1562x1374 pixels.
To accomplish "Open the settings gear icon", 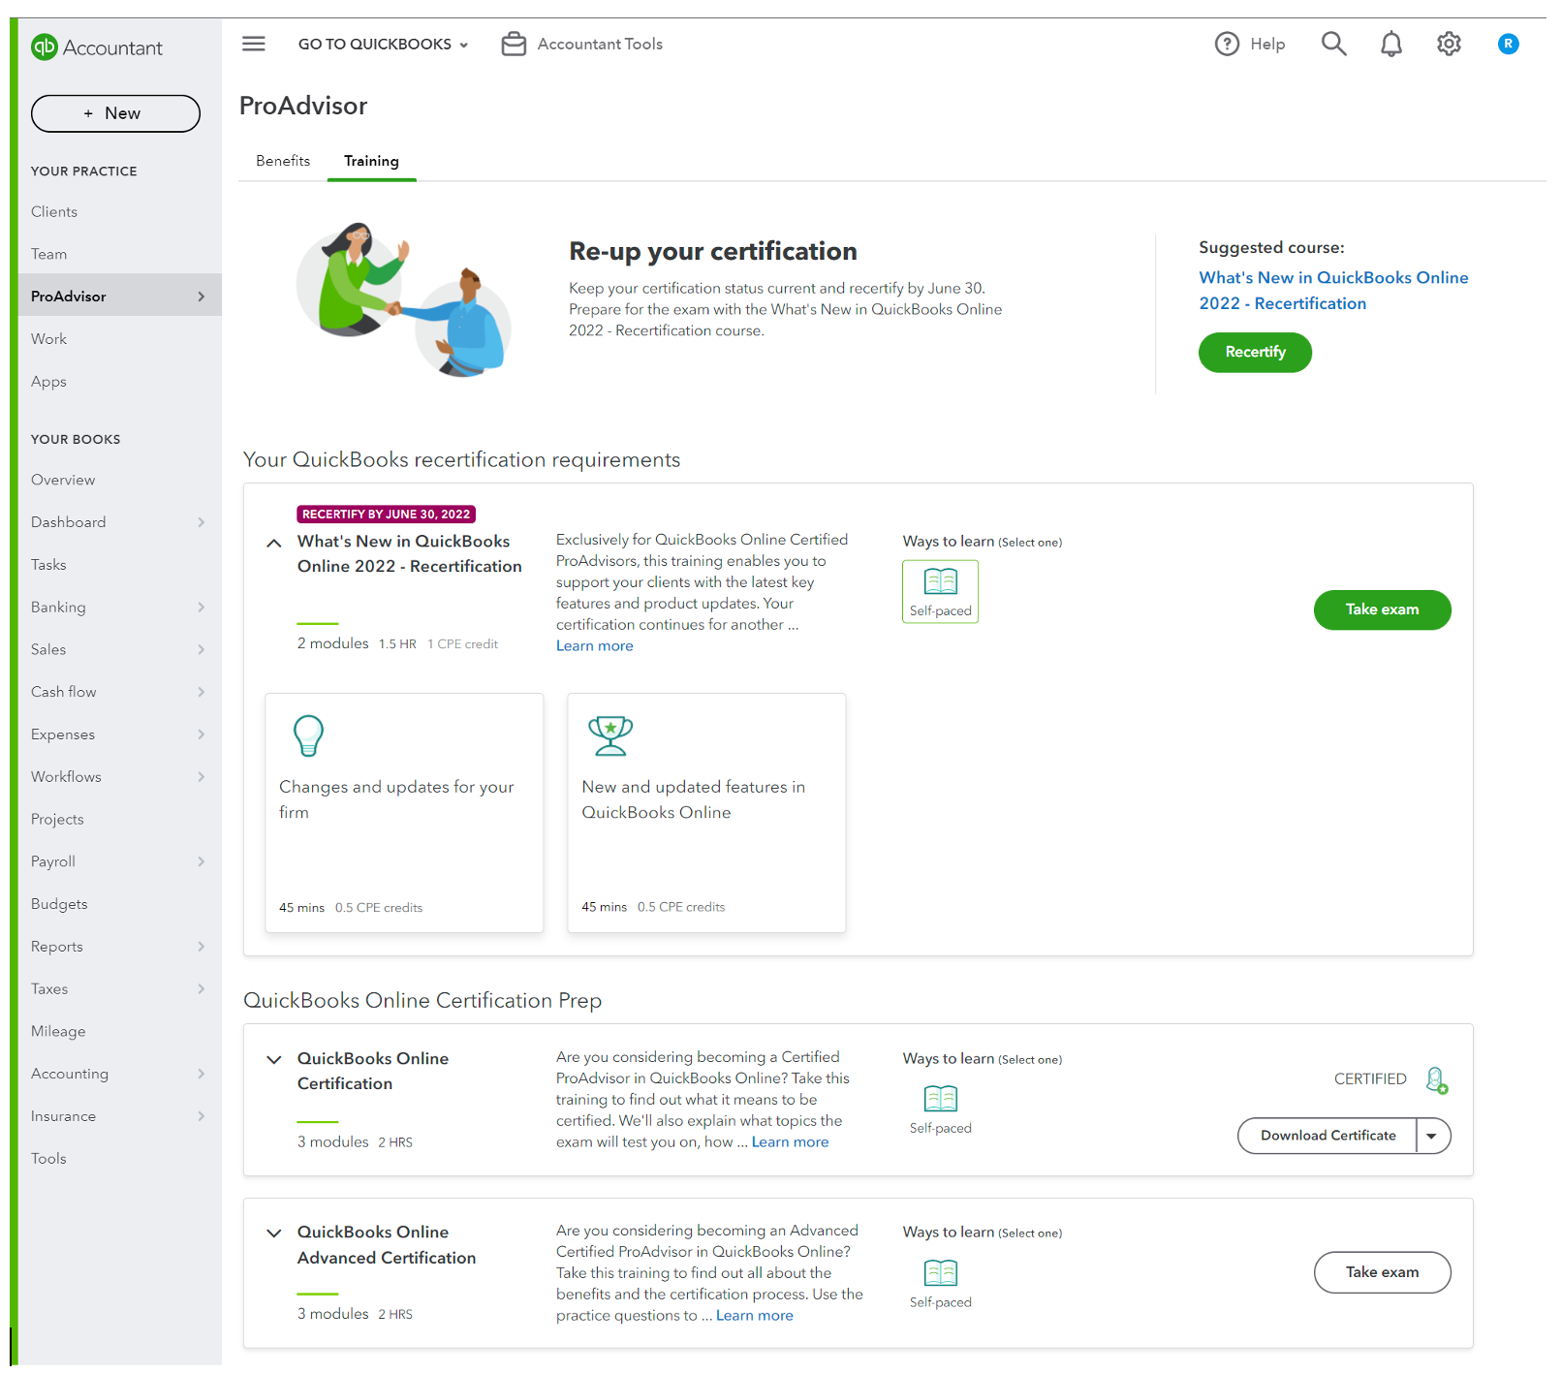I will [1449, 44].
